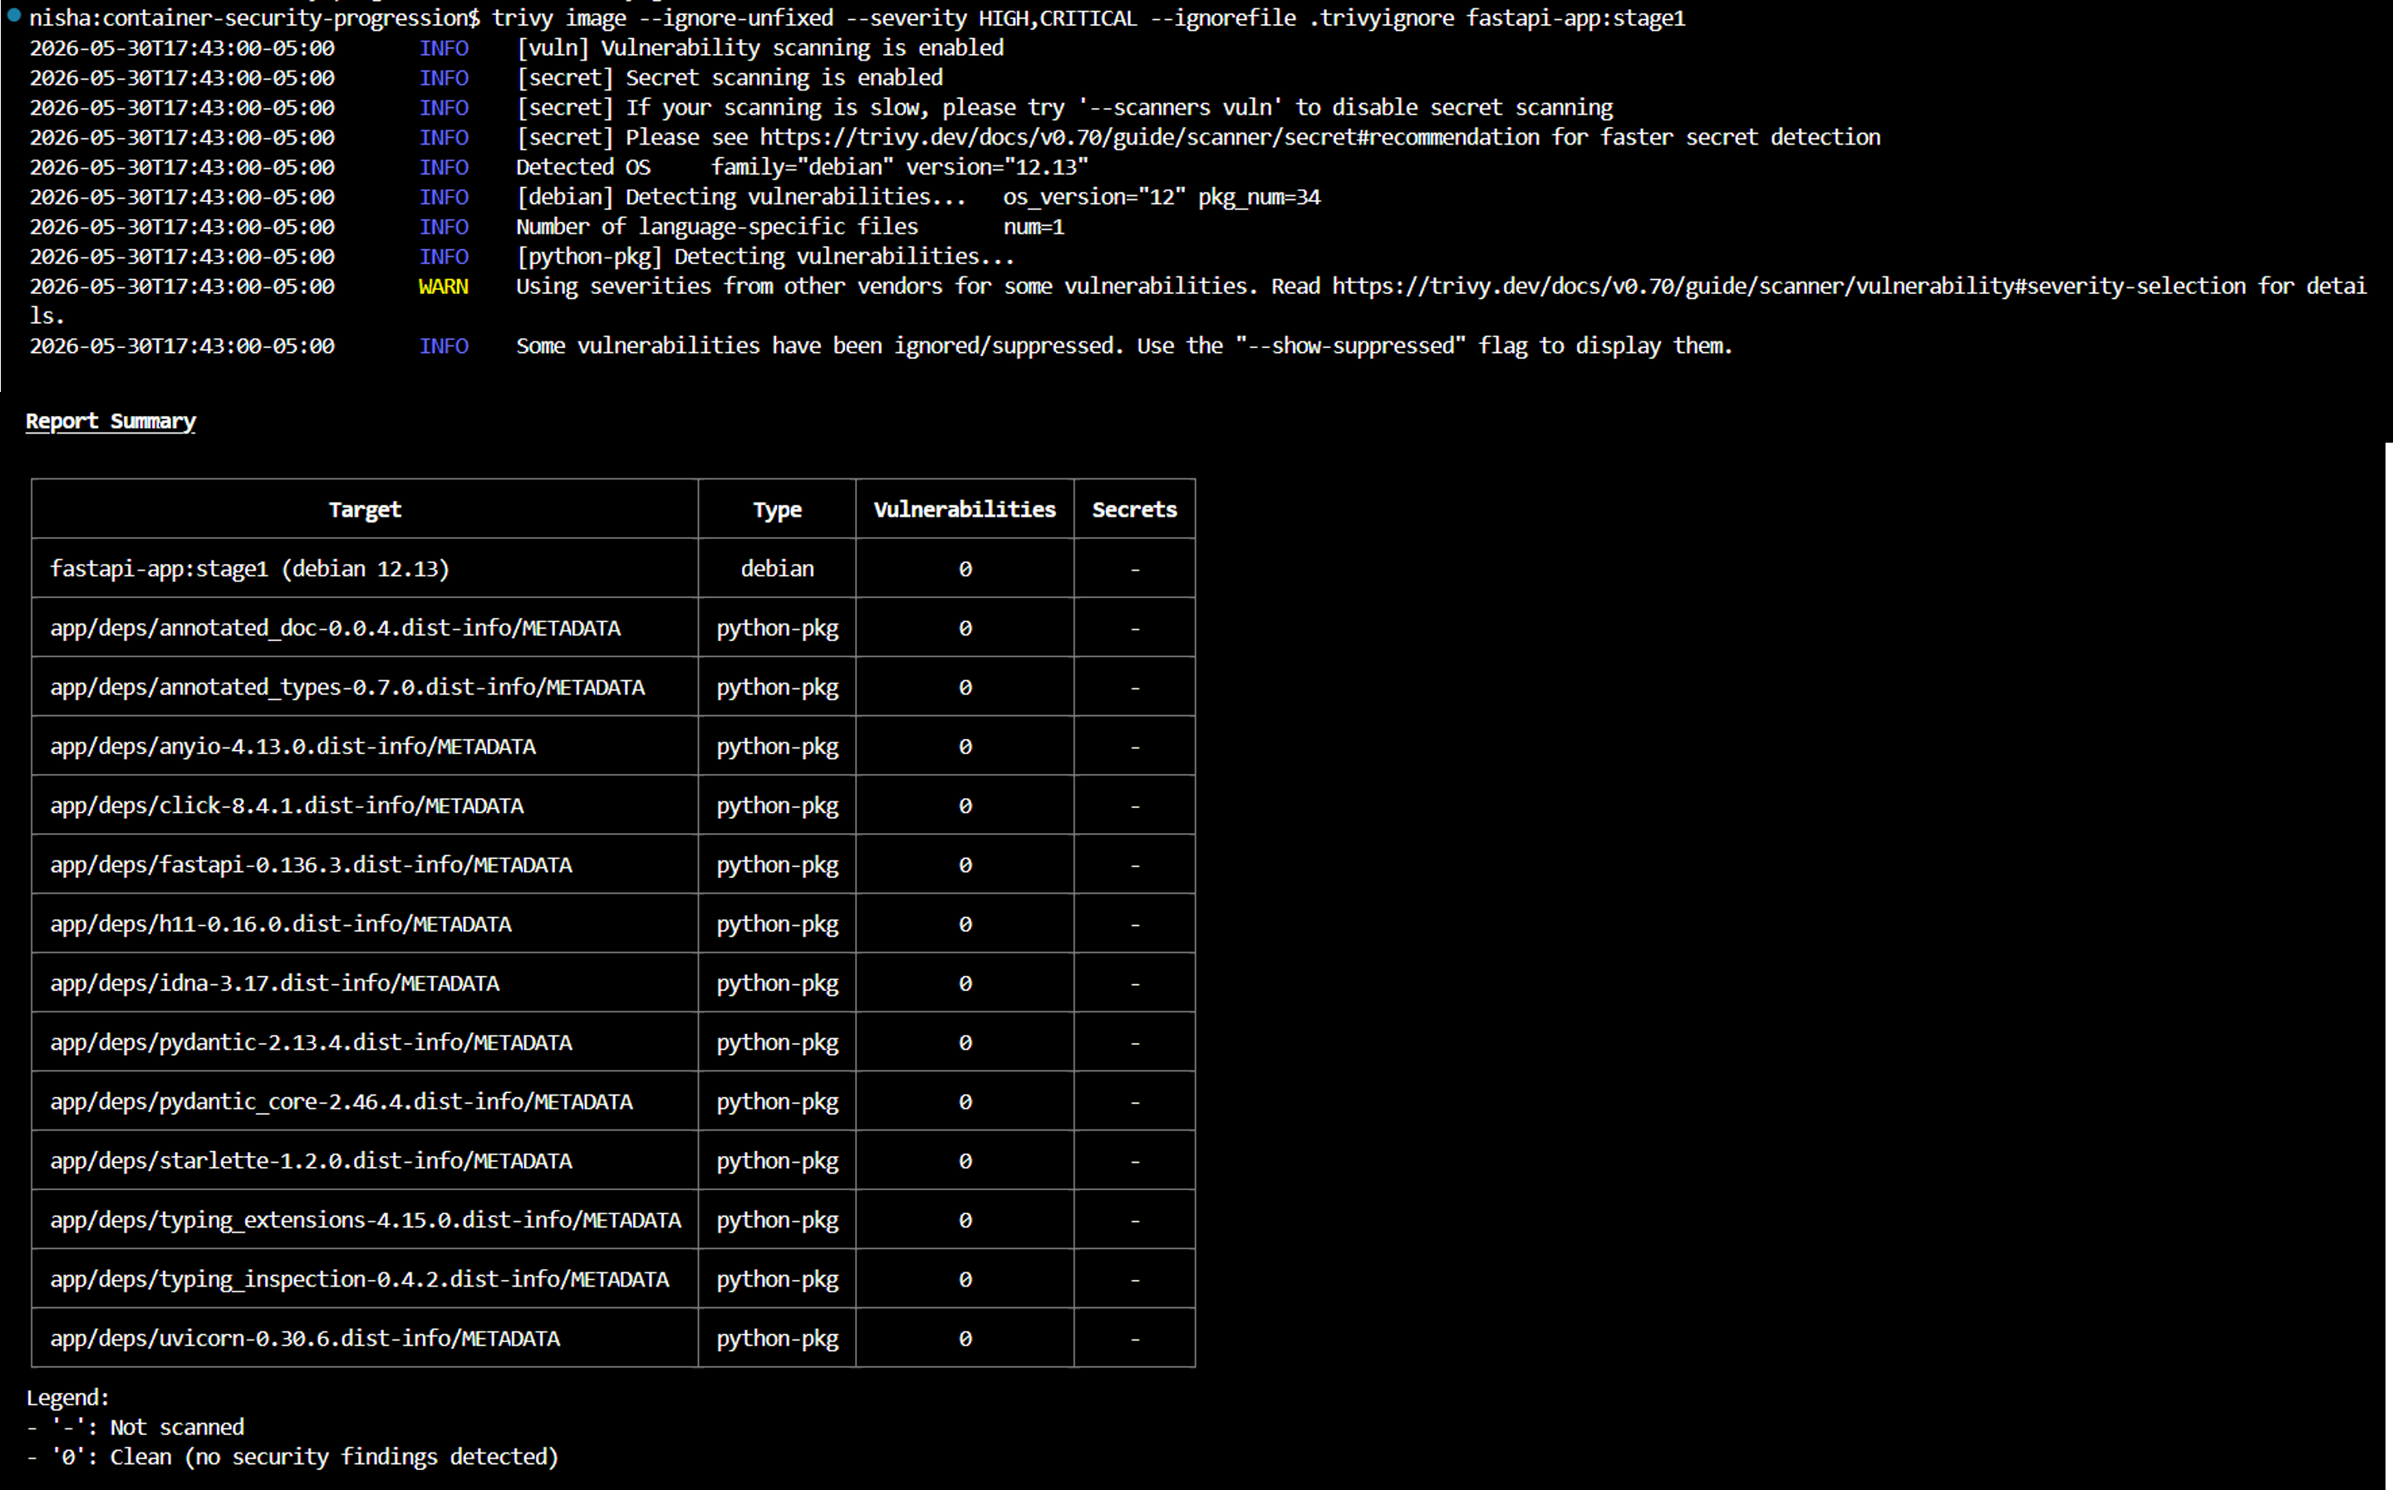Image resolution: width=2393 pixels, height=1490 pixels.
Task: Click the Legend: label
Action: click(68, 1397)
